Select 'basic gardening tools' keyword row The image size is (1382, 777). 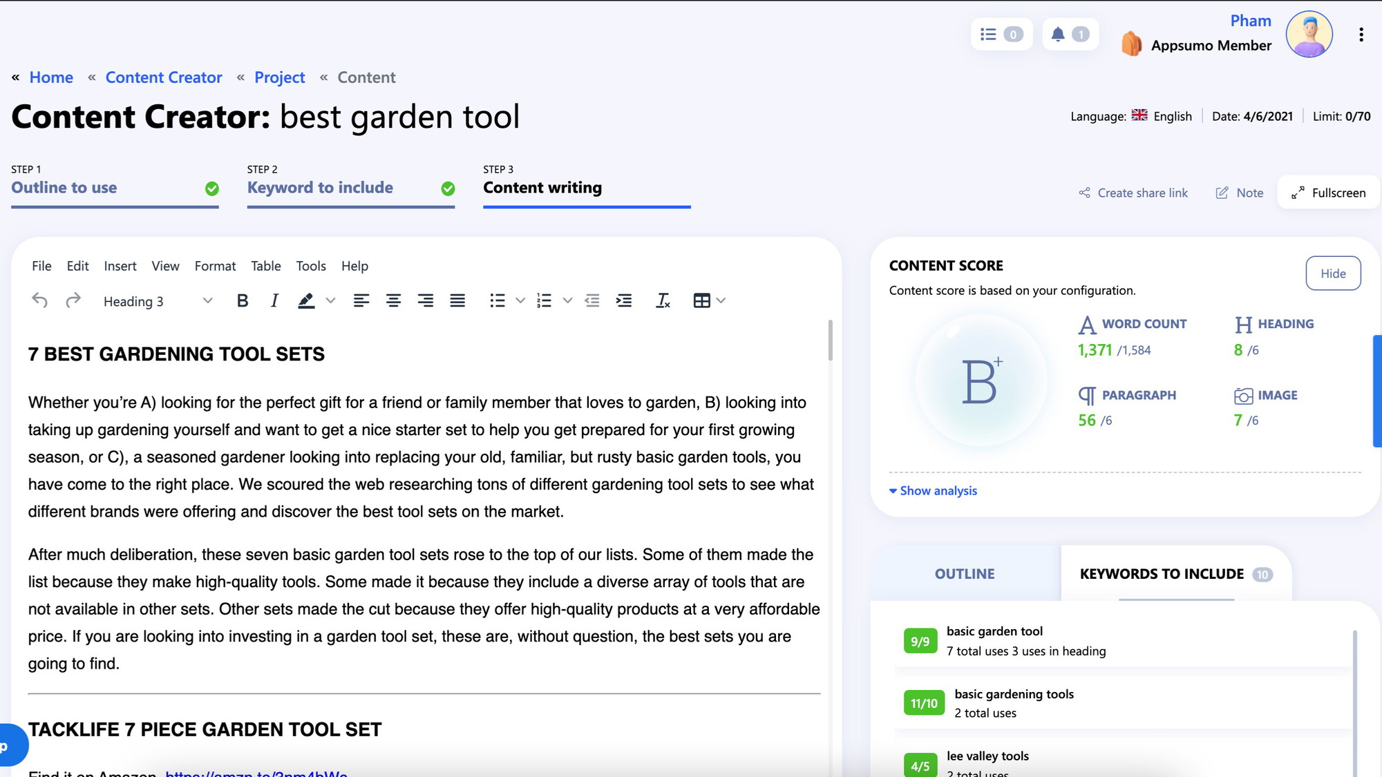pyautogui.click(x=1123, y=703)
